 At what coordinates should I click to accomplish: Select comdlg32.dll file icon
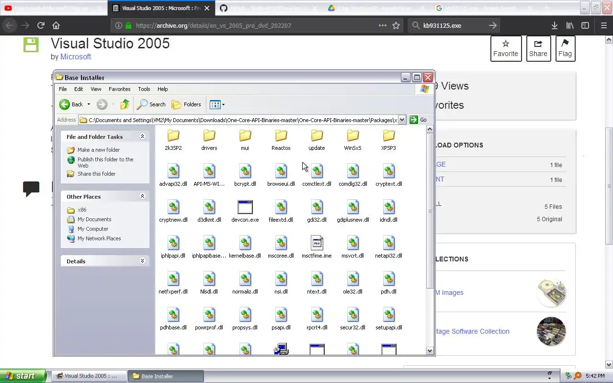pos(352,171)
